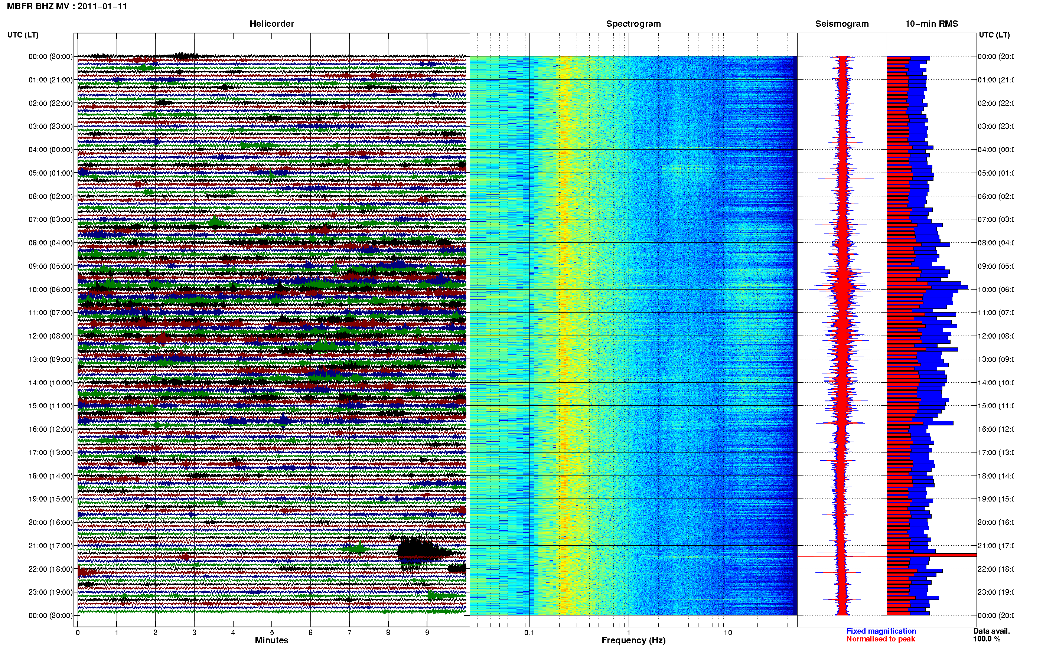Click the '15:00 (11:00)' time label on left axis
1056x660 pixels.
click(x=50, y=406)
